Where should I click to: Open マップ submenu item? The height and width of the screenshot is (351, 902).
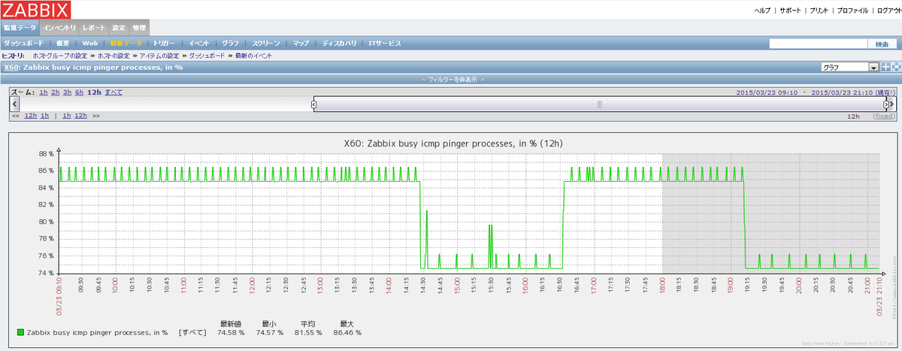pos(301,44)
